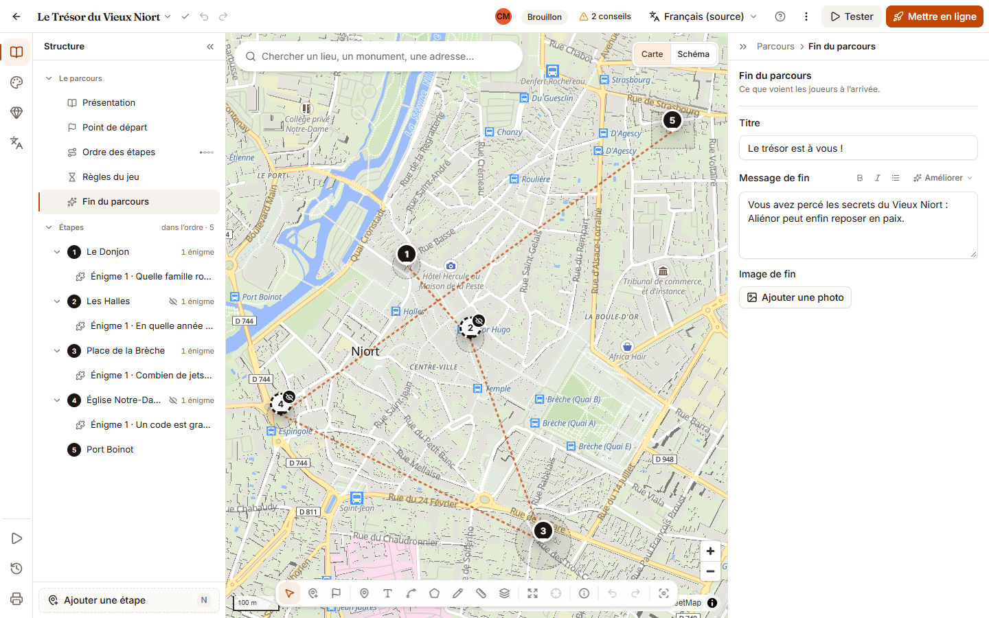Select the text (T) tool on map toolbar
This screenshot has height=618, width=989.
[388, 593]
